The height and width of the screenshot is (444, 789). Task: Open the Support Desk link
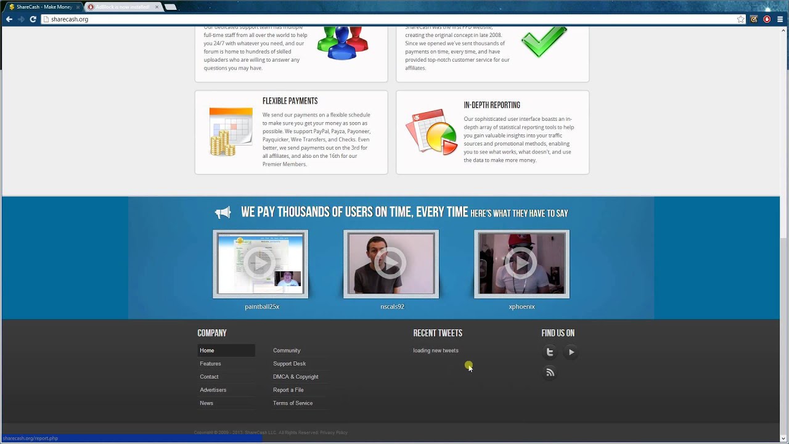[289, 364]
